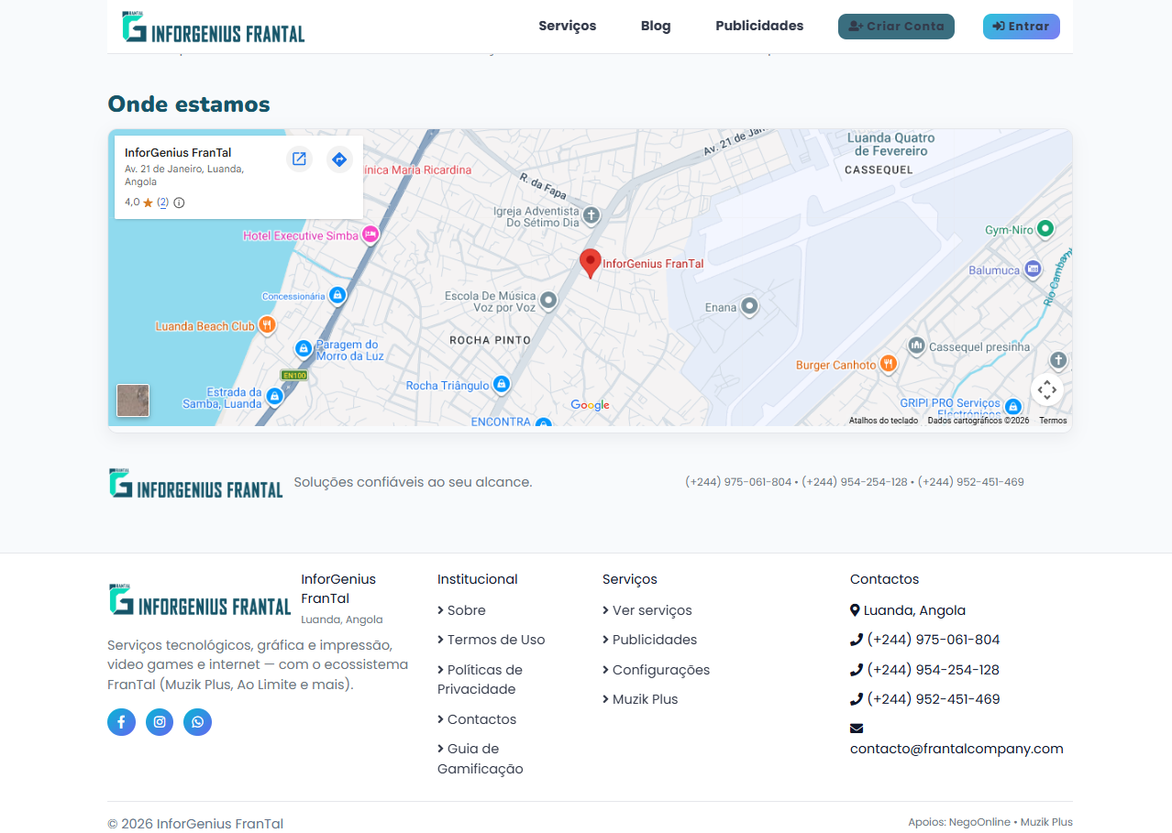1172x833 pixels.
Task: Click the map review count (2)
Action: (162, 203)
